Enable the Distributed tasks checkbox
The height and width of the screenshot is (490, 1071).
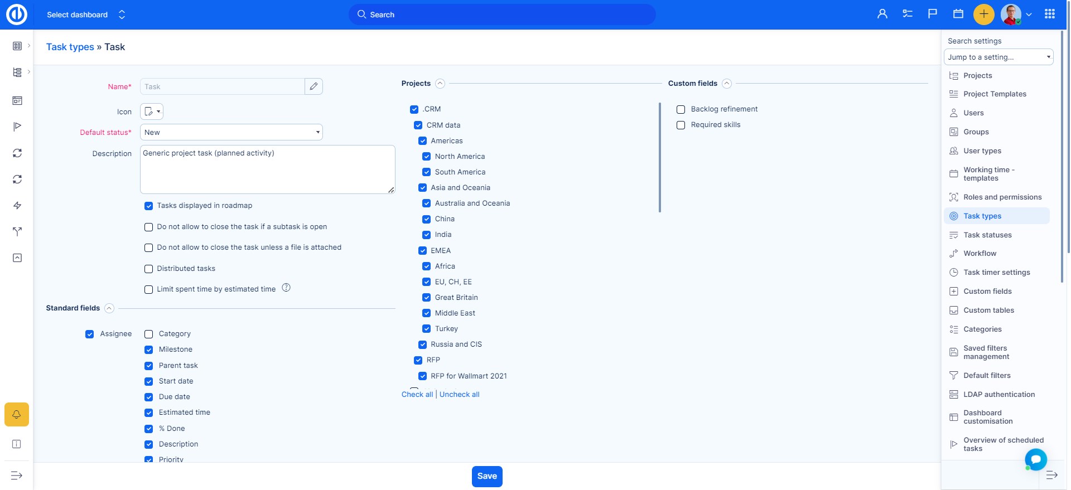click(x=148, y=269)
